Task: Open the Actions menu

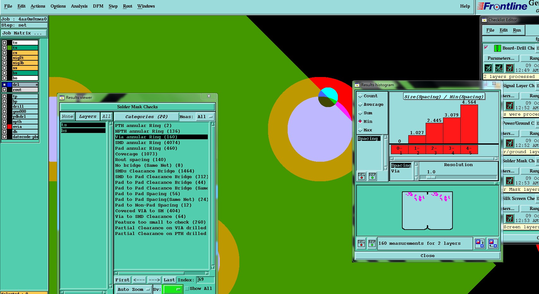Action: 38,6
